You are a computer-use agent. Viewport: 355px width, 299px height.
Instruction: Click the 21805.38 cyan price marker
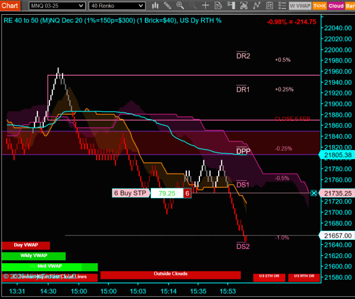point(337,155)
